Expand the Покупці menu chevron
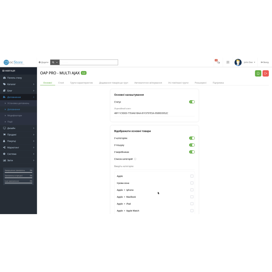Screen dimensions: 272x272 34,141
